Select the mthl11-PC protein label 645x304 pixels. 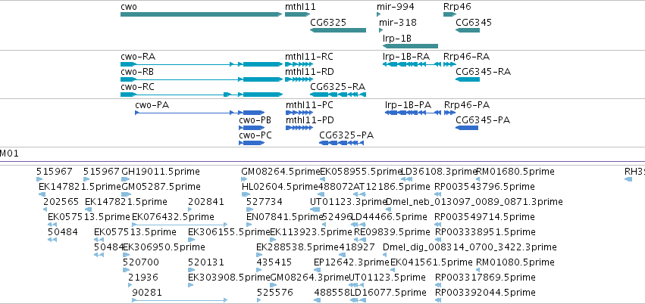pyautogui.click(x=309, y=105)
